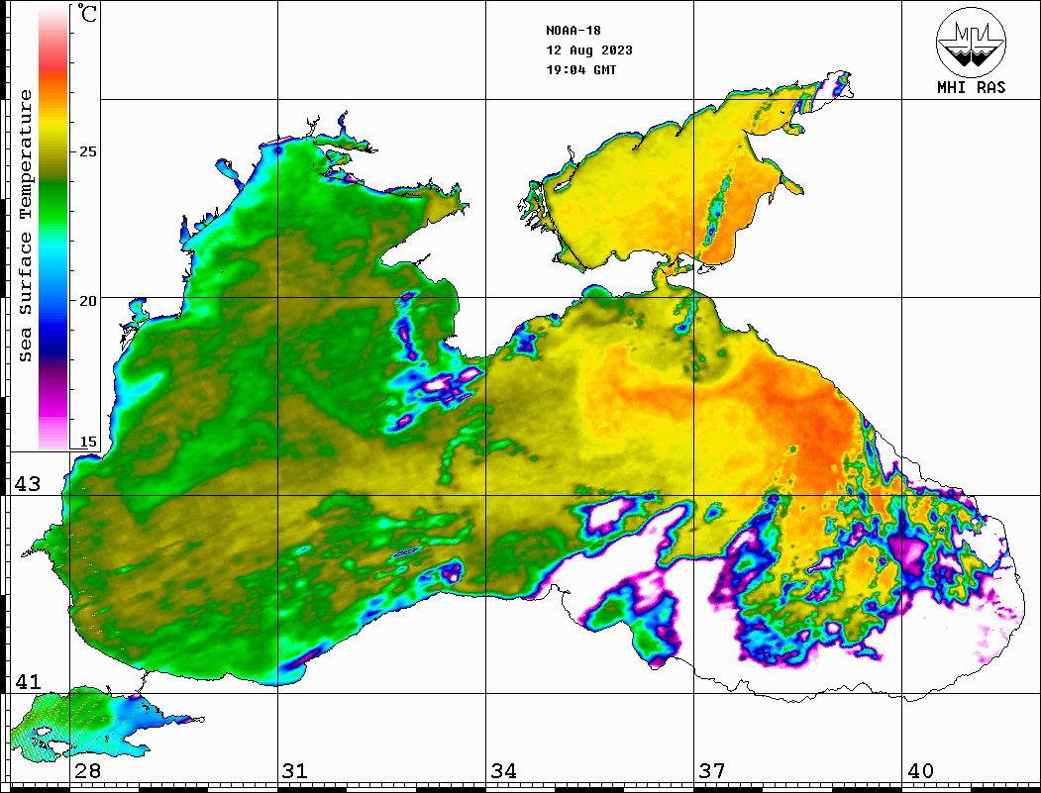Click latitude label '41'
1041x793 pixels.
(27, 681)
